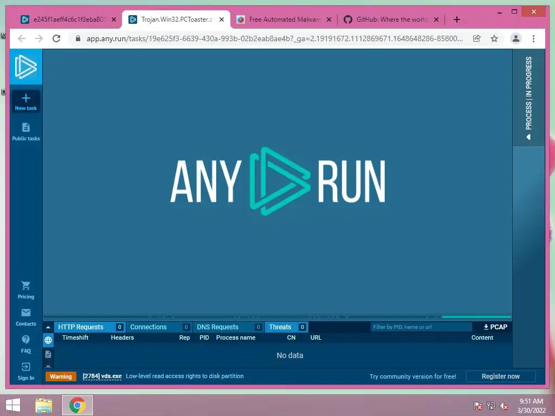Open the Pricing page from the sidebar
Viewport: 555px width, 416px height.
coord(26,290)
